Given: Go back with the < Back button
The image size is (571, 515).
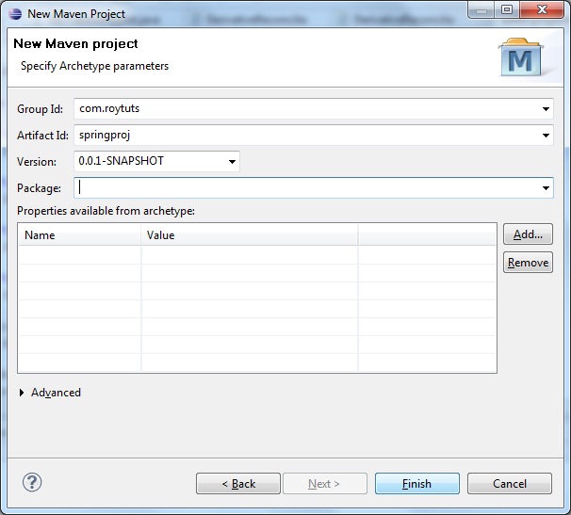Looking at the screenshot, I should [238, 484].
